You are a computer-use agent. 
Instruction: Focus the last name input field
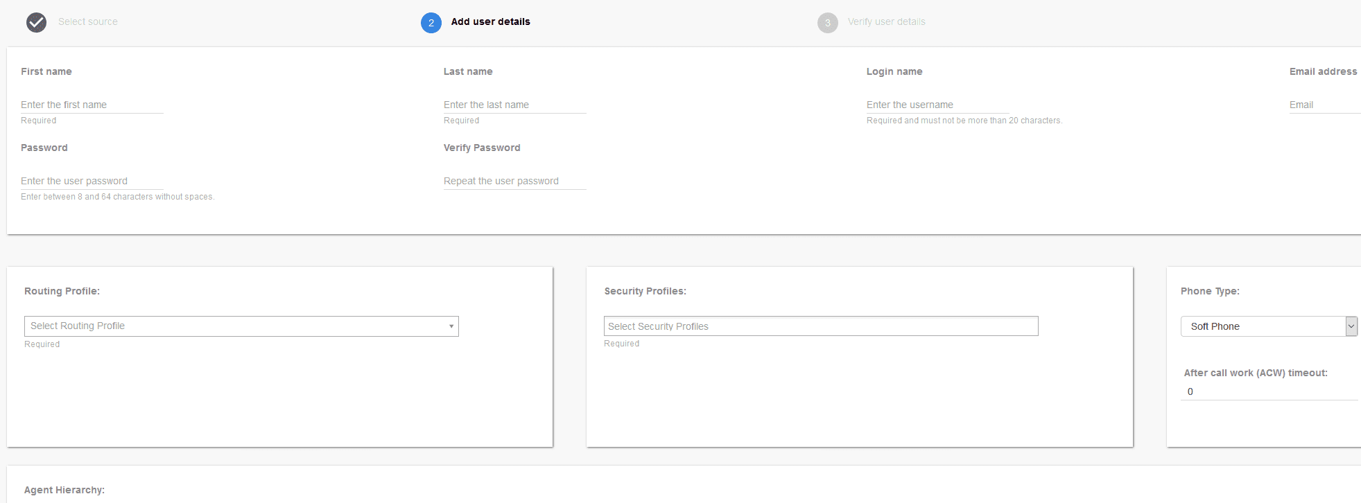pos(515,105)
